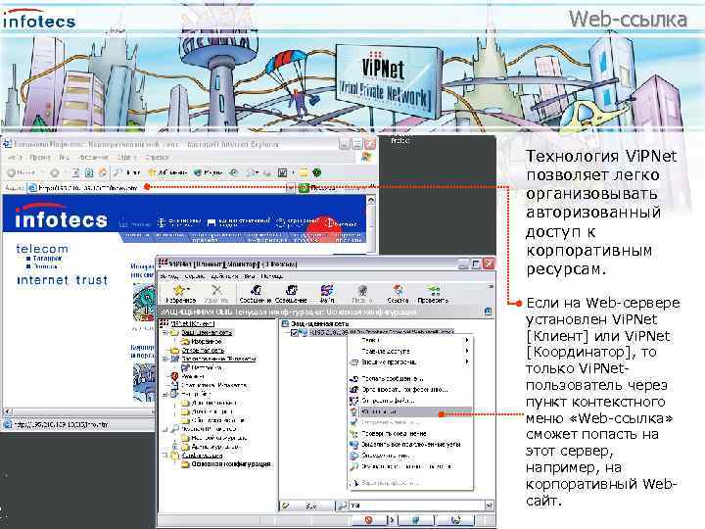Open the IE address bar dropdown arrow

click(x=291, y=187)
